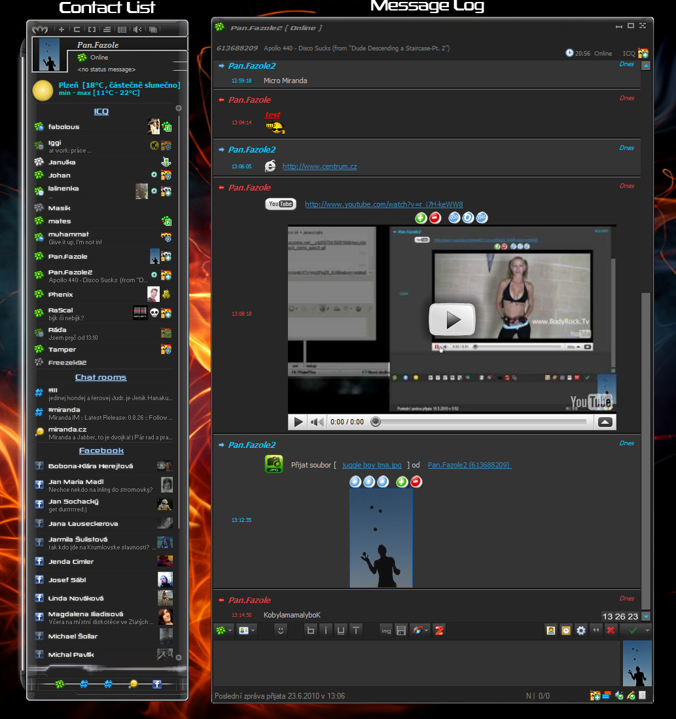Screen dimensions: 676x719
Task: Expand the send button dropdown arrow
Action: click(x=648, y=631)
